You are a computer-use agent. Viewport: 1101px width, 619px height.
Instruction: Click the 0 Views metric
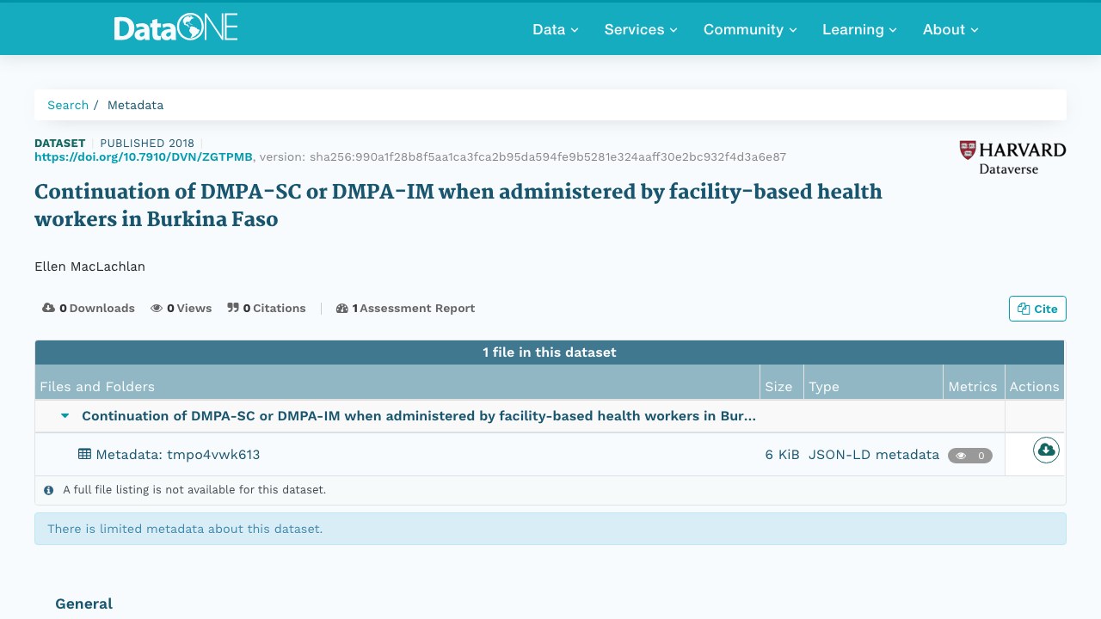[181, 308]
